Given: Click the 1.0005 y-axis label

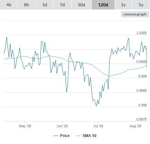Looking at the screenshot, I should pyautogui.click(x=141, y=33).
